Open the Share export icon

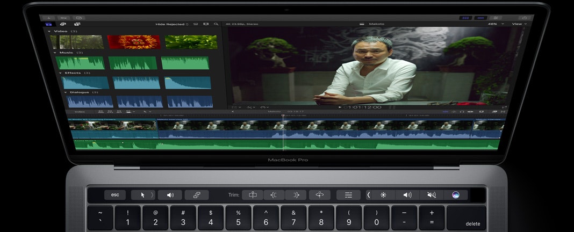pyautogui.click(x=524, y=18)
